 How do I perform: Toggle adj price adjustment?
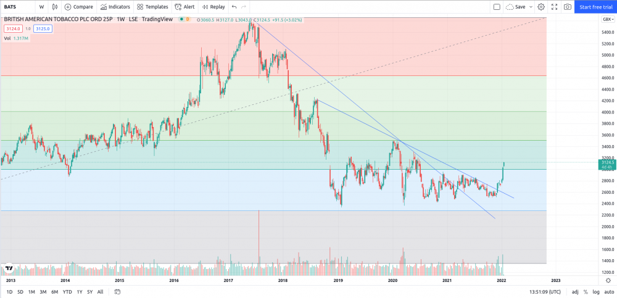point(575,292)
